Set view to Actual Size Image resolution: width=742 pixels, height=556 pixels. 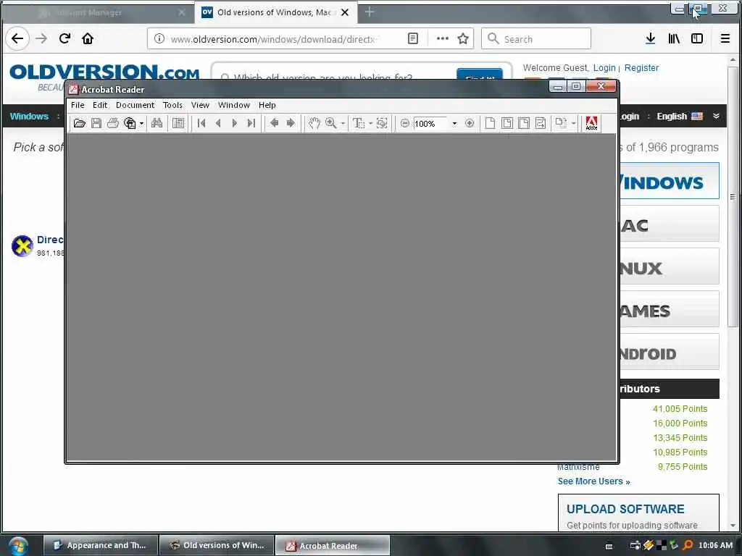coord(491,123)
